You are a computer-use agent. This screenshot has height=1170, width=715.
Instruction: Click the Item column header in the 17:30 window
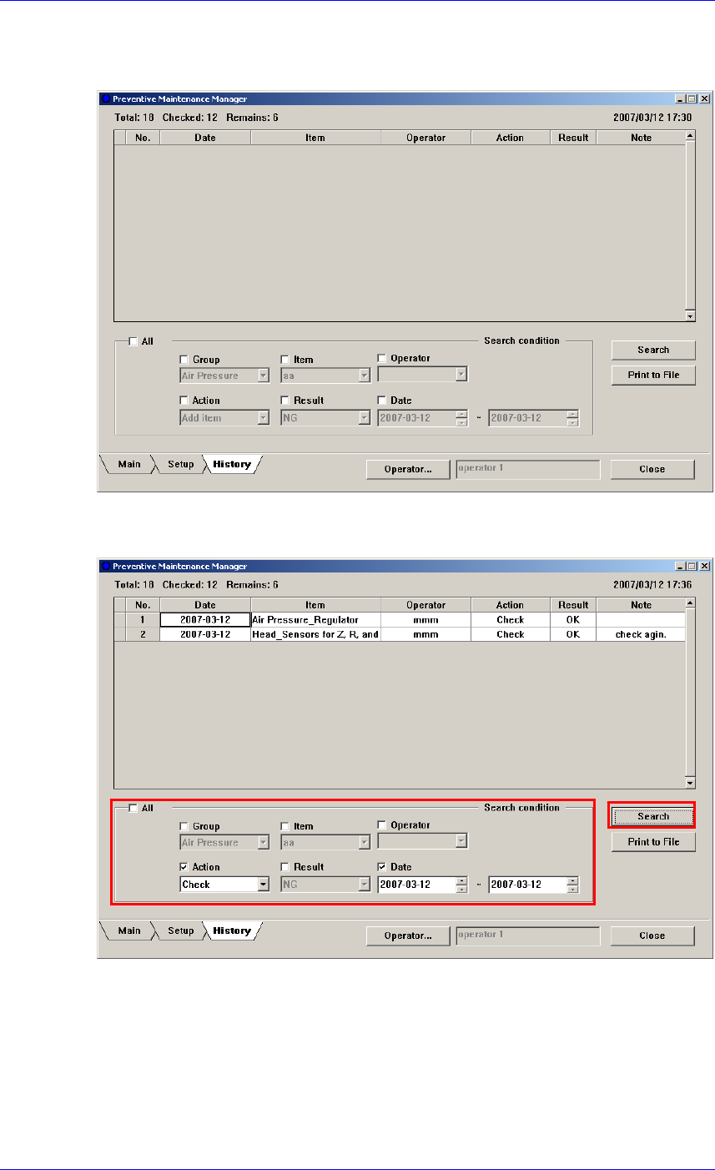point(315,138)
